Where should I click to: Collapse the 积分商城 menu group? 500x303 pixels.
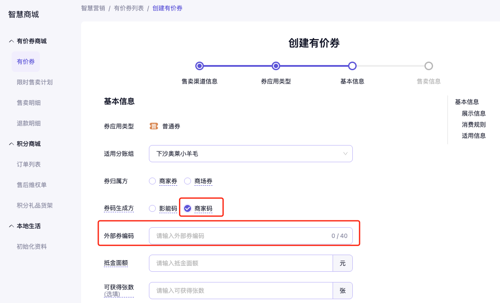pyautogui.click(x=12, y=144)
